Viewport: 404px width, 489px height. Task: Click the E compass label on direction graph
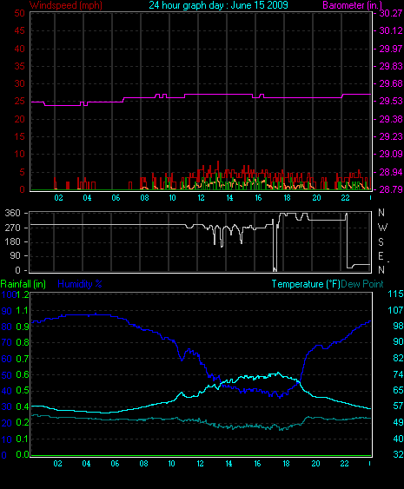tap(381, 256)
